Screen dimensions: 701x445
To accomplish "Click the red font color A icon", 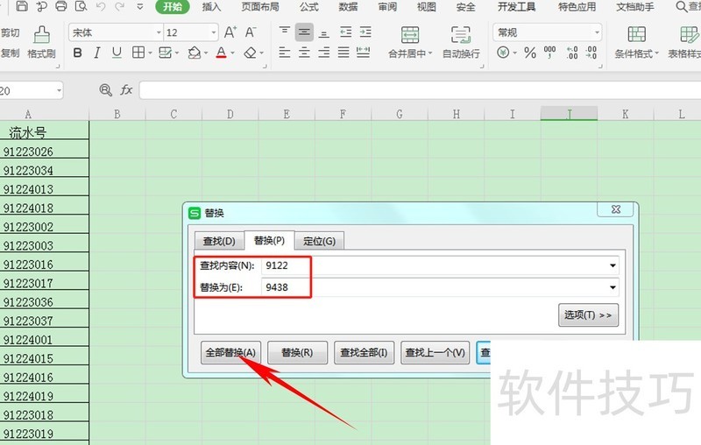I will 221,53.
